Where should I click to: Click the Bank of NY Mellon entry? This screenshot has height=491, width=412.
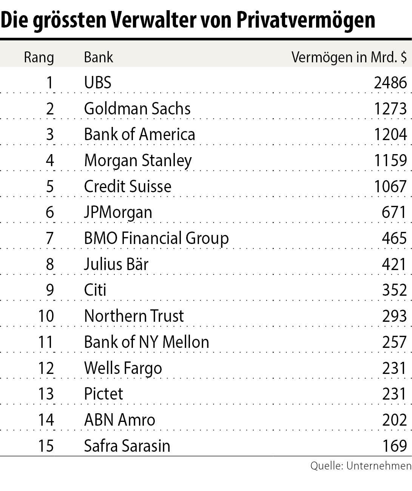coord(147,342)
